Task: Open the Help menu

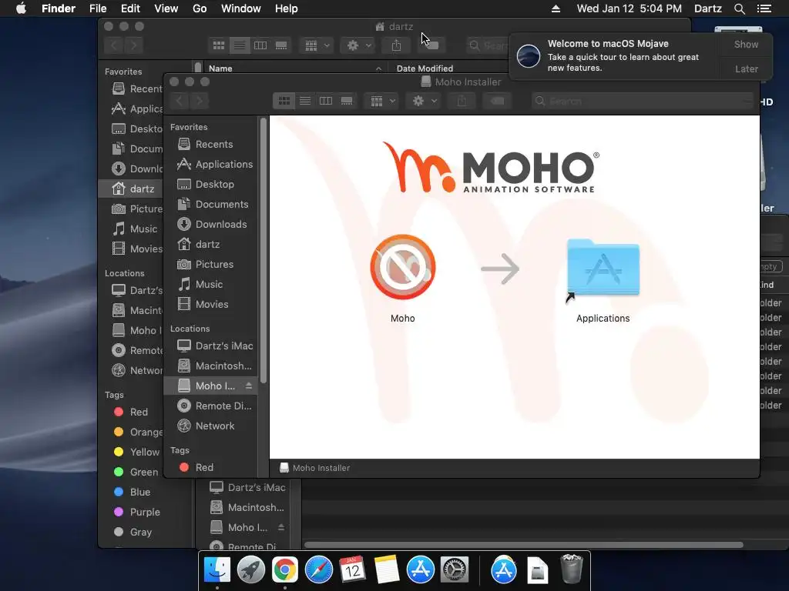Action: click(287, 8)
